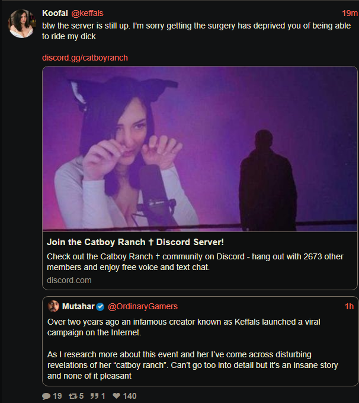Click Mutahar's small avatar in quoted tweet
The width and height of the screenshot is (359, 403).
coord(53,306)
